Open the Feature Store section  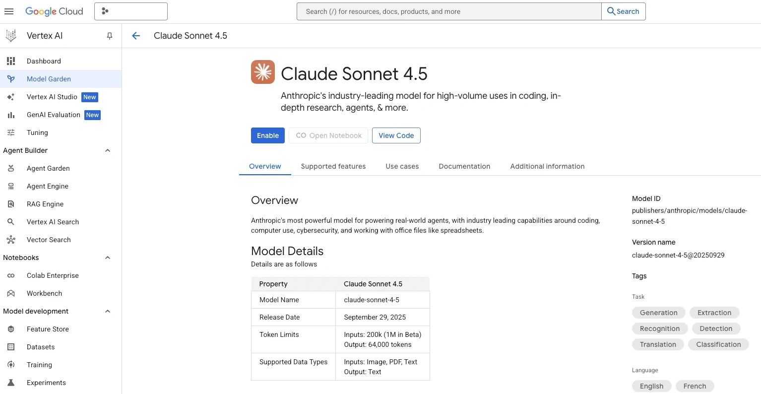click(47, 329)
